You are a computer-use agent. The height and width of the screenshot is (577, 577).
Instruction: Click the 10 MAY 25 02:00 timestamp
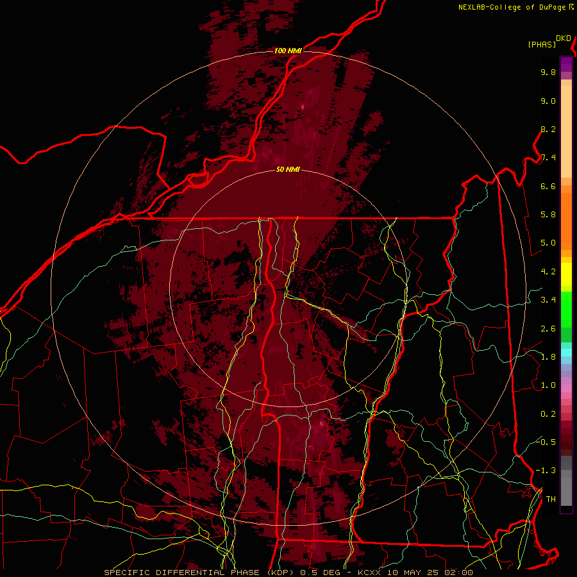tap(430, 573)
